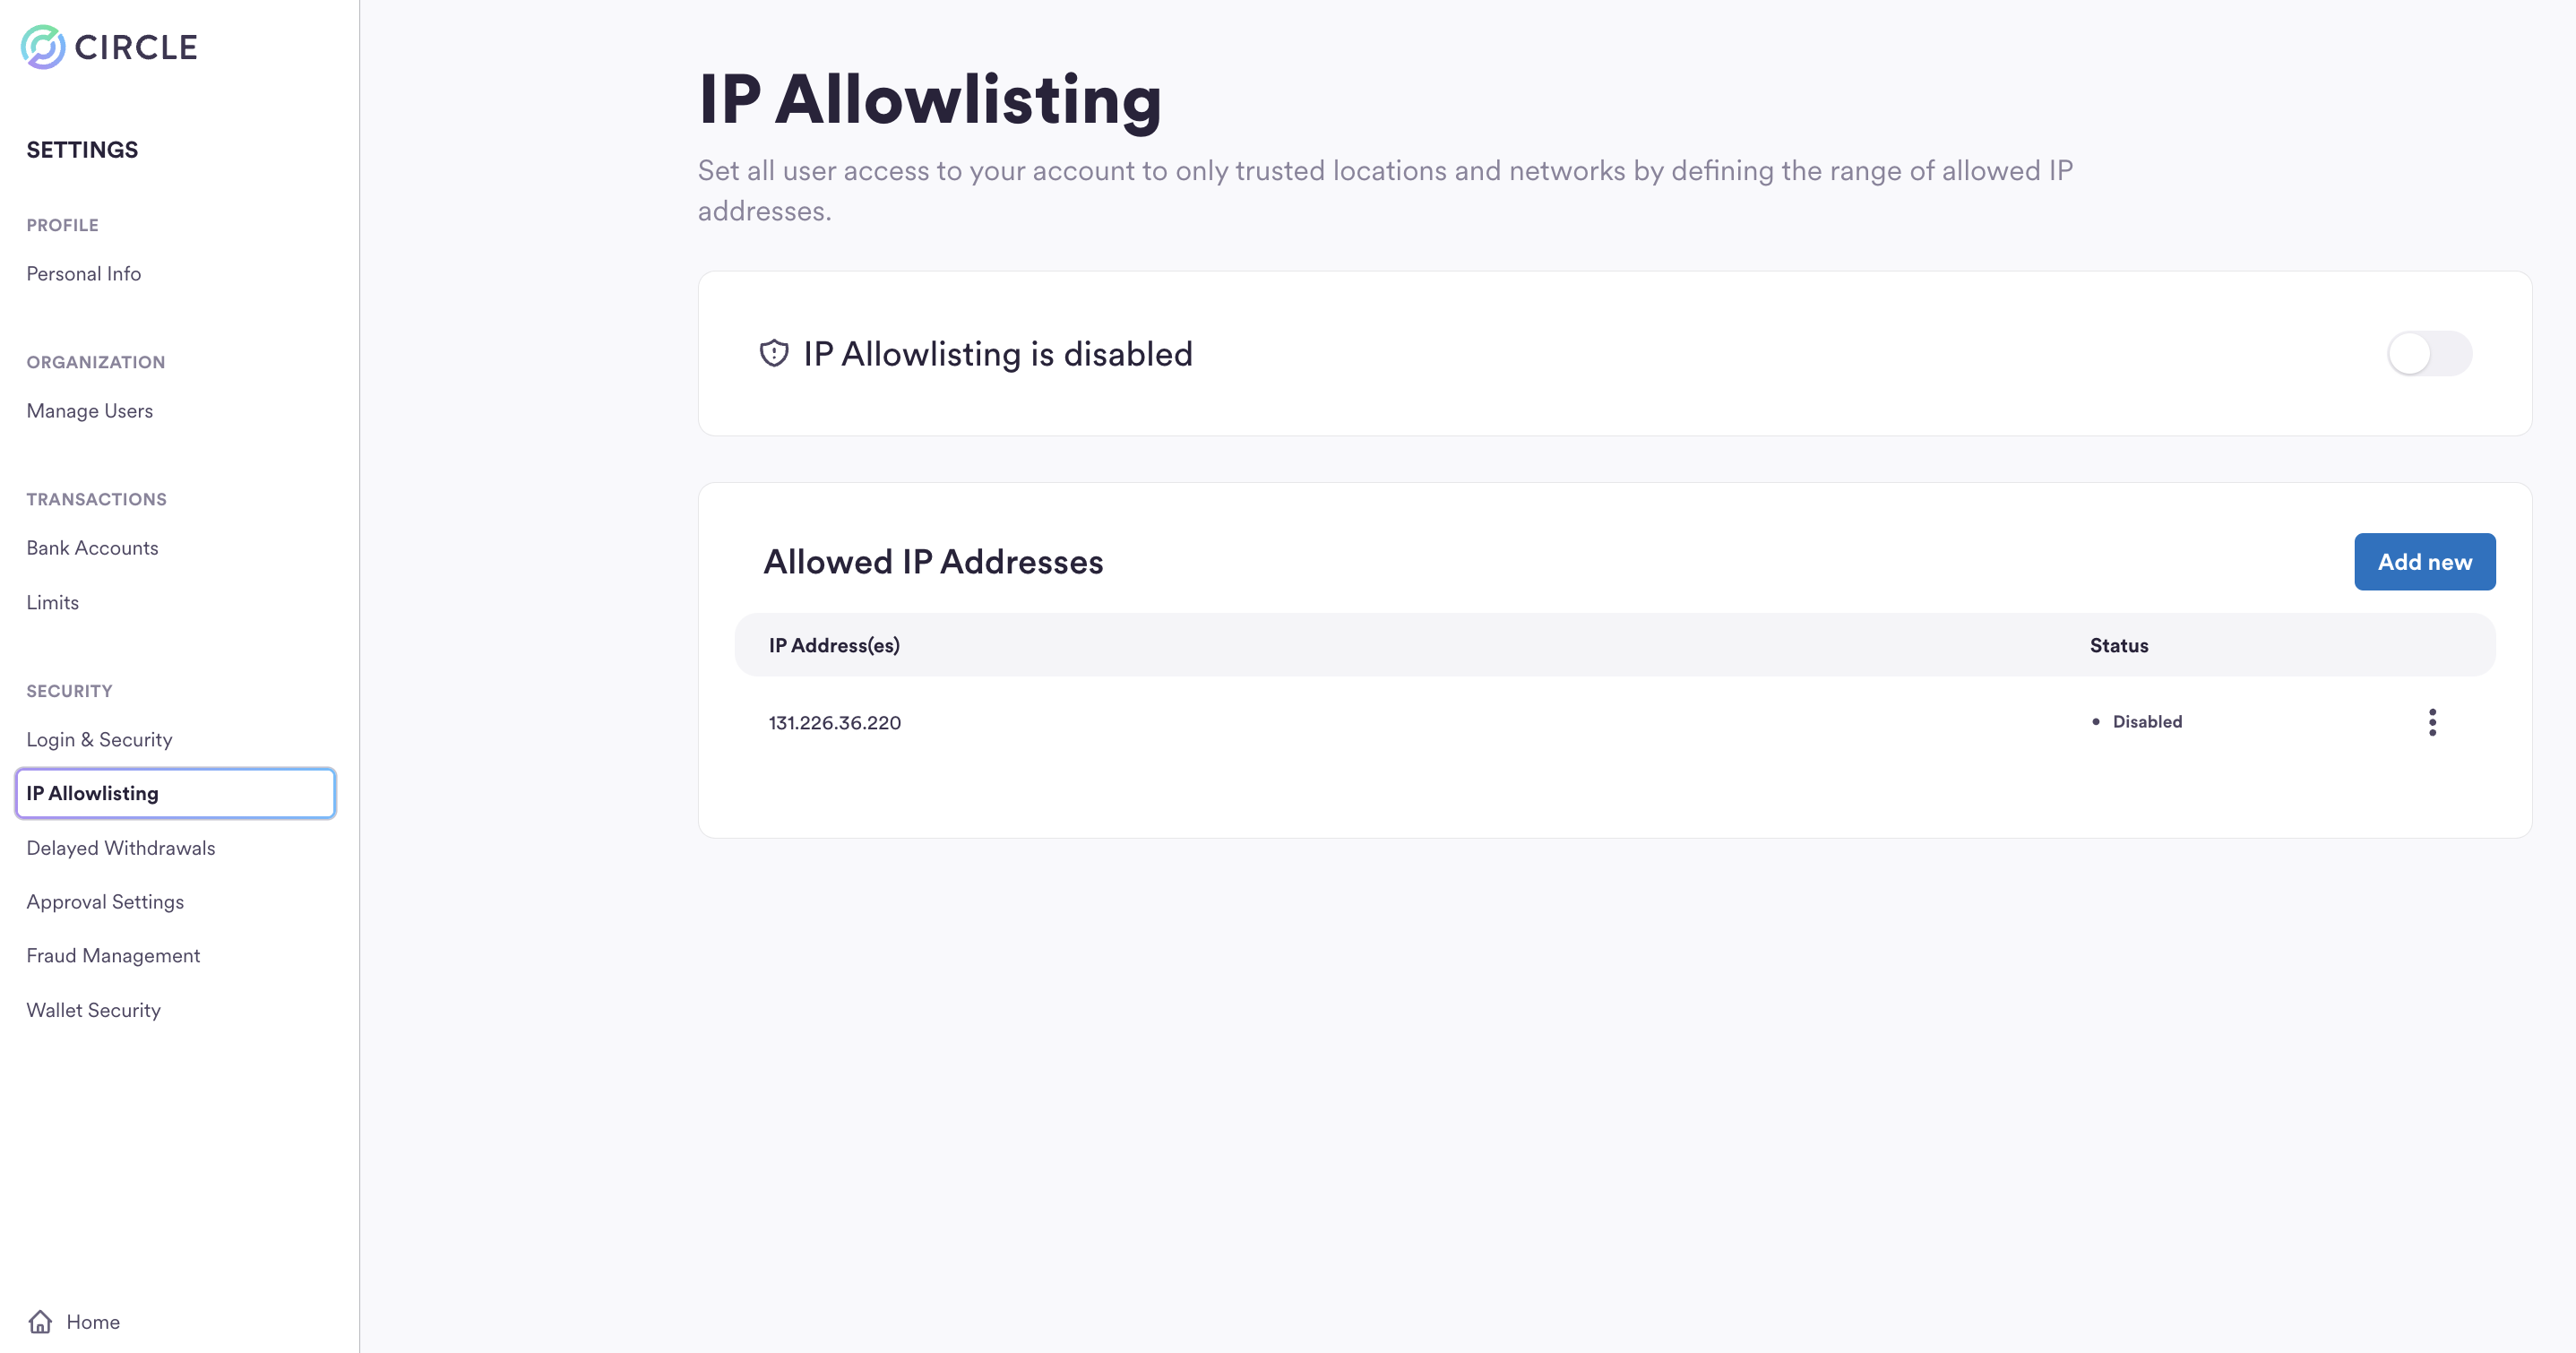Select the IP Allowlisting sidebar item
The image size is (2576, 1353).
(x=92, y=793)
